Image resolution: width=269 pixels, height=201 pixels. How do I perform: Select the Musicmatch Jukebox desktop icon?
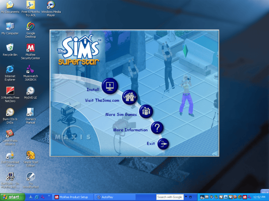pos(31,73)
